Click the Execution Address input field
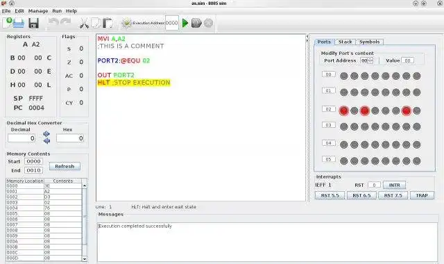Image resolution: width=444 pixels, height=264 pixels. pyautogui.click(x=172, y=23)
